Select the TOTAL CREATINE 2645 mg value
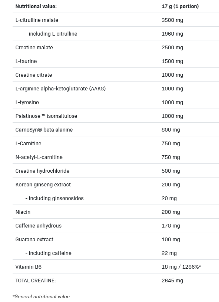This screenshot has height=302, width=219. [x=172, y=281]
